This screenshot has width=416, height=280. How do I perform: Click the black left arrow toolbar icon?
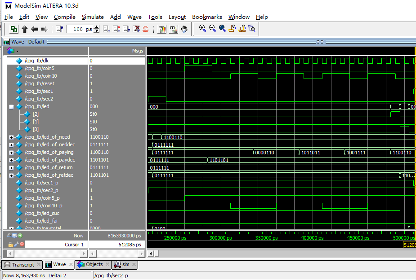click(35, 29)
